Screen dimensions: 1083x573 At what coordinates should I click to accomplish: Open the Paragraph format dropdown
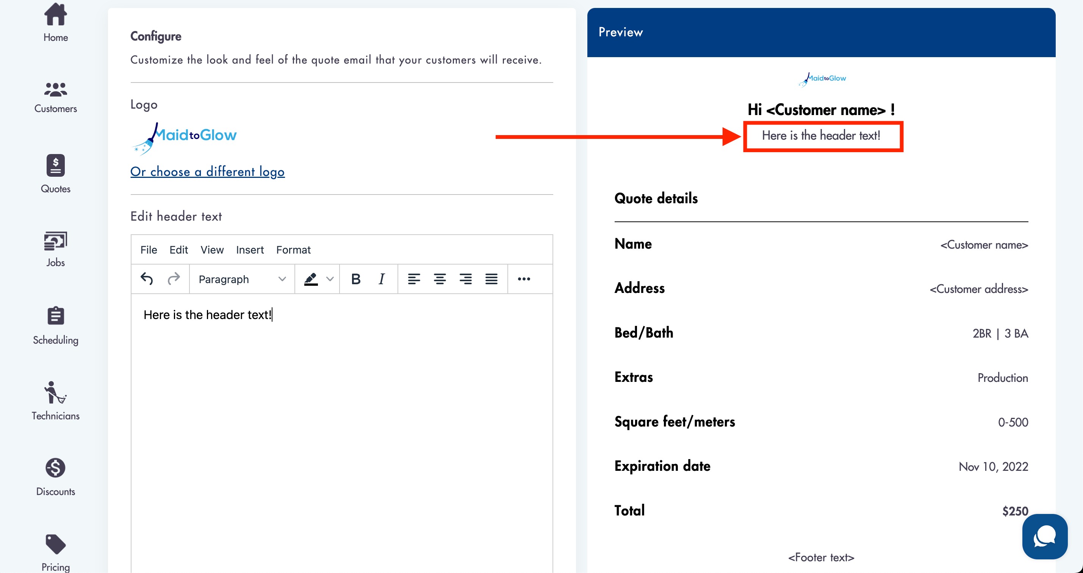pyautogui.click(x=242, y=279)
